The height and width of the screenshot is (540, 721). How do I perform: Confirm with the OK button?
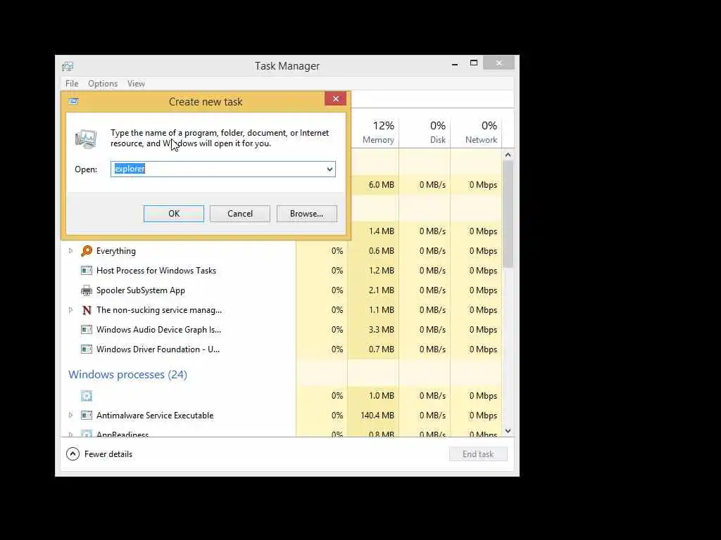(x=174, y=214)
